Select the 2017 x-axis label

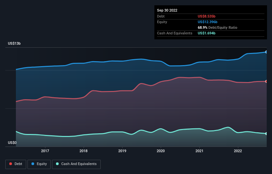[45, 151]
